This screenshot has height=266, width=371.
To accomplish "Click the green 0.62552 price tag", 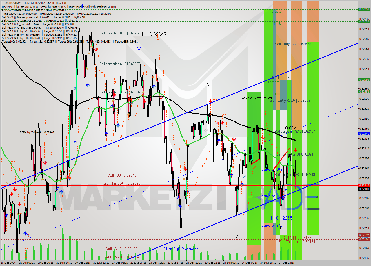I will tap(364, 91).
